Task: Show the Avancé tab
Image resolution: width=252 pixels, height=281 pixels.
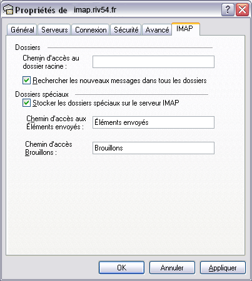Action: [157, 30]
